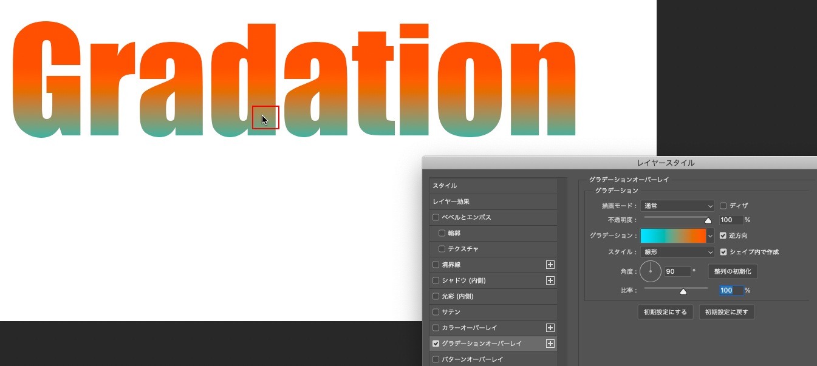Open the 描画モード dropdown
817x366 pixels.
[x=677, y=206]
